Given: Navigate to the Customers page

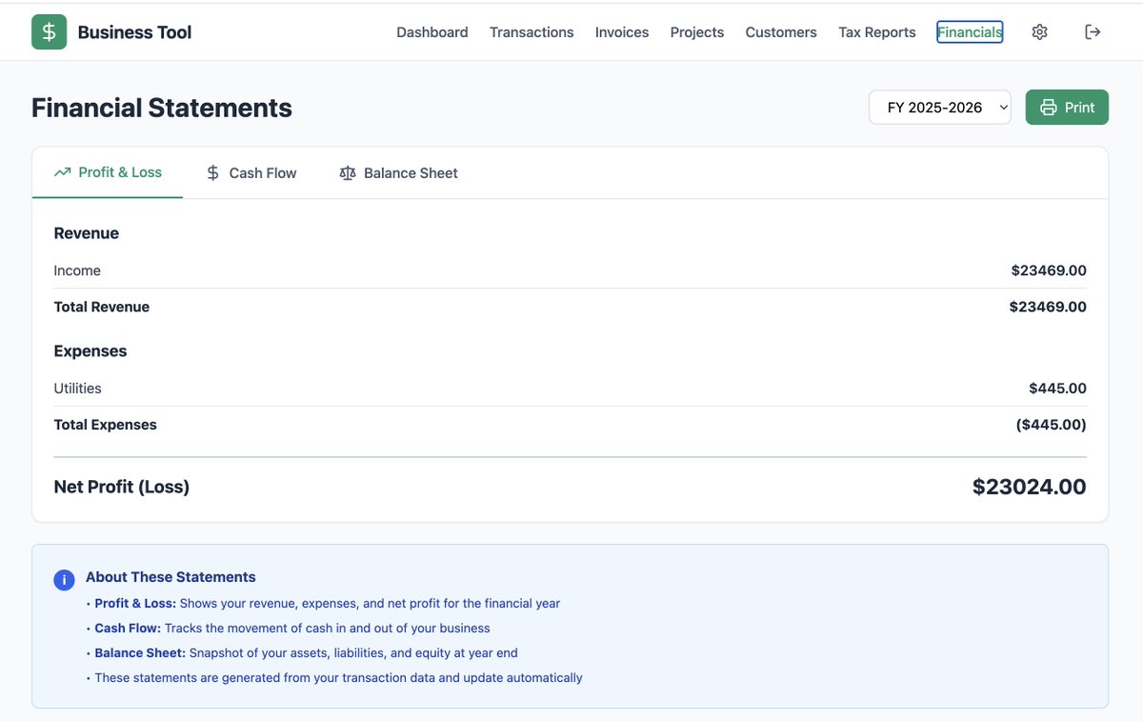Looking at the screenshot, I should click(x=781, y=32).
